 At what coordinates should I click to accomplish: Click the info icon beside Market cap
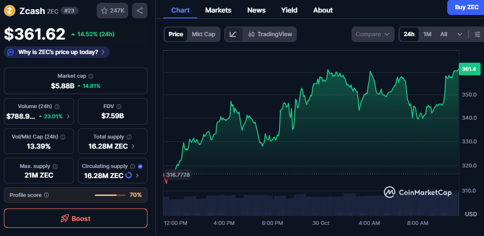pos(91,76)
